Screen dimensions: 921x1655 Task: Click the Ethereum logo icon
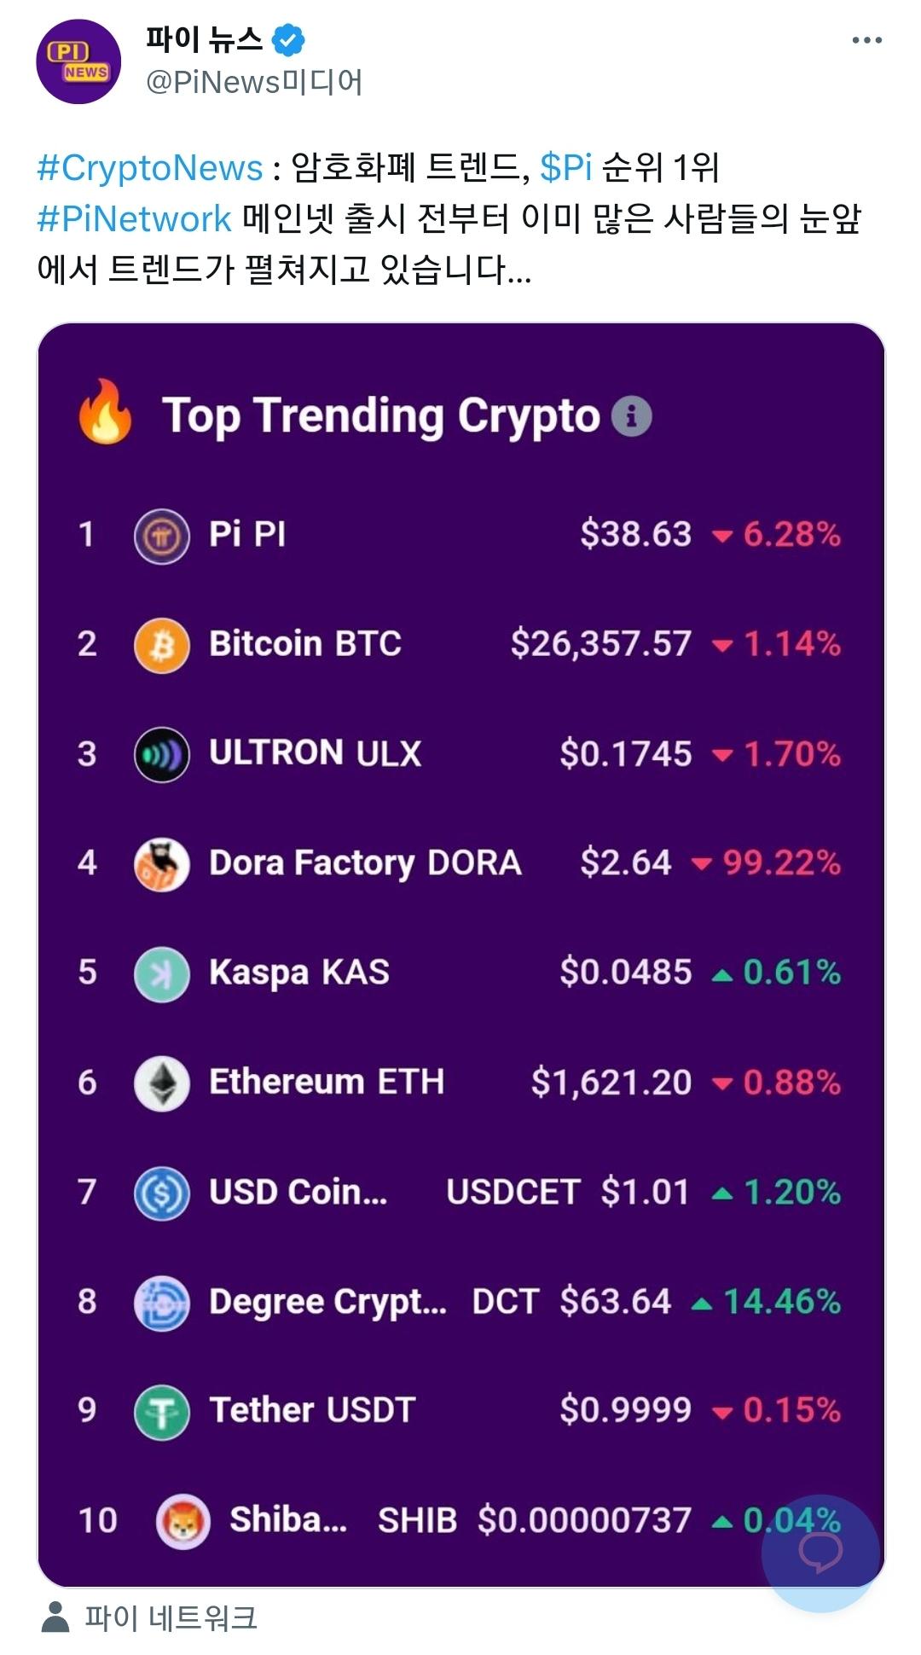(161, 1083)
